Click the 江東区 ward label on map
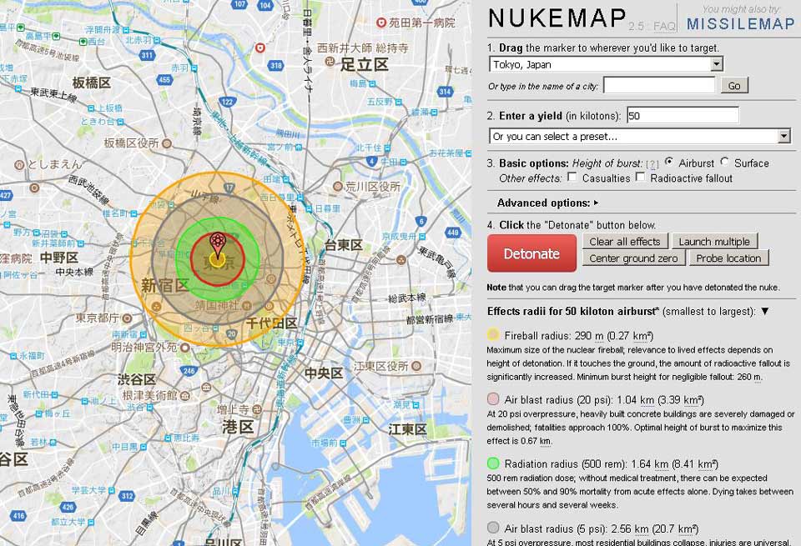 [407, 429]
